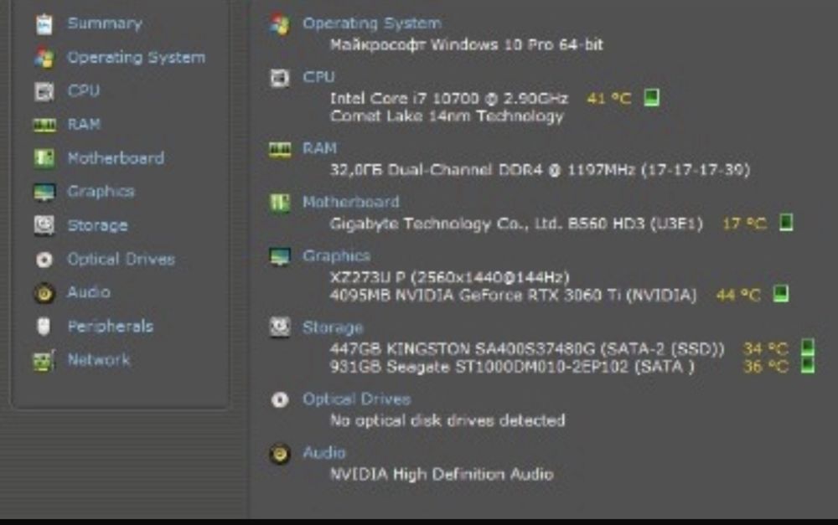Click the Motherboard icon in summary pane

280,203
